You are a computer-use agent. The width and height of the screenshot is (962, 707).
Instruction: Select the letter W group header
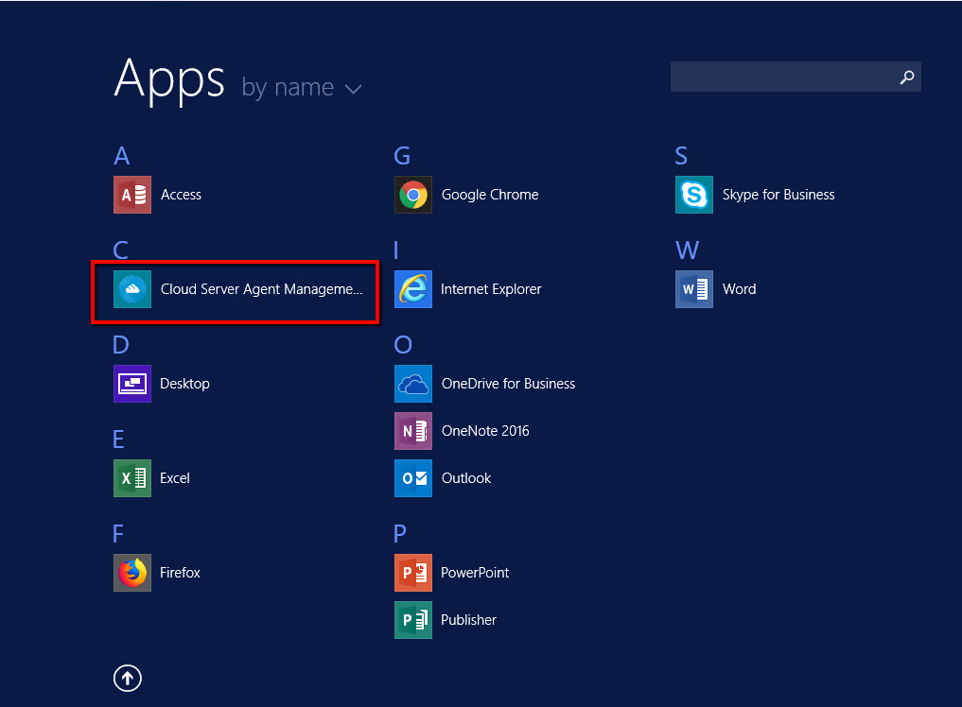[687, 250]
